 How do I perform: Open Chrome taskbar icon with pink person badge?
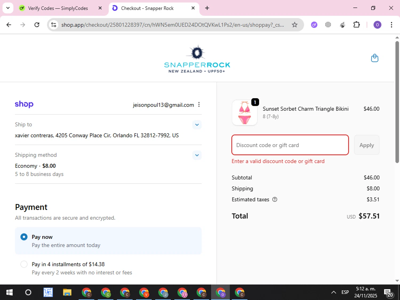(182, 293)
